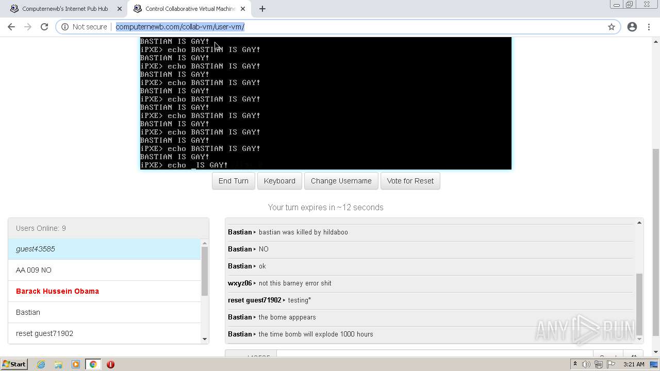Click the chat message input field

435,355
